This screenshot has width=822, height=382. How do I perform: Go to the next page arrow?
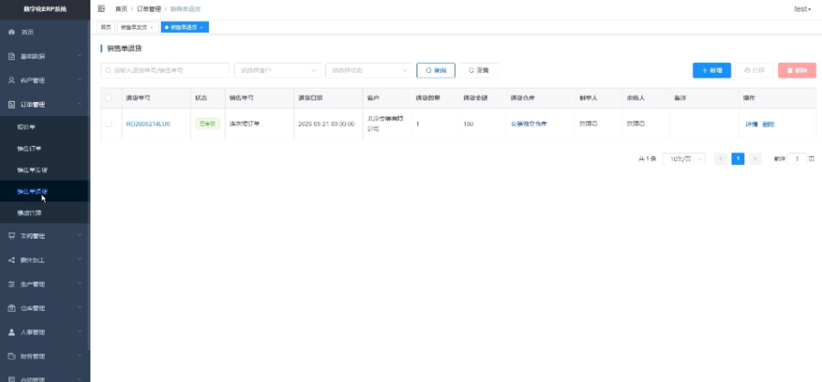pos(755,159)
